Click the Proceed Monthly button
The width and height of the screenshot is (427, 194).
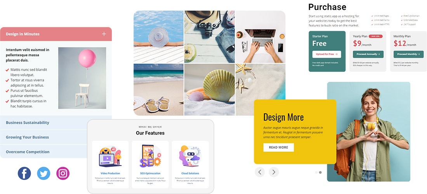[x=408, y=54]
